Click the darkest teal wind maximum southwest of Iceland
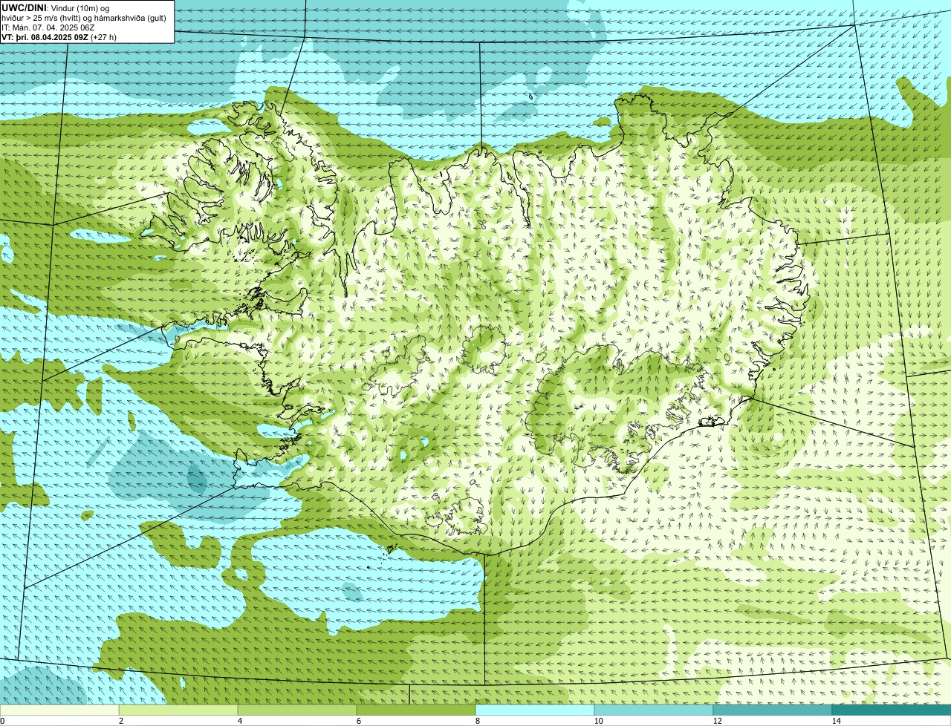The height and width of the screenshot is (726, 951). [197, 479]
